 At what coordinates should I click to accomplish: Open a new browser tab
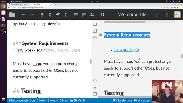pyautogui.click(x=55, y=4)
